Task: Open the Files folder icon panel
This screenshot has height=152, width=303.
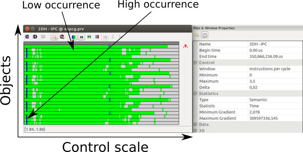Action: click(197, 35)
